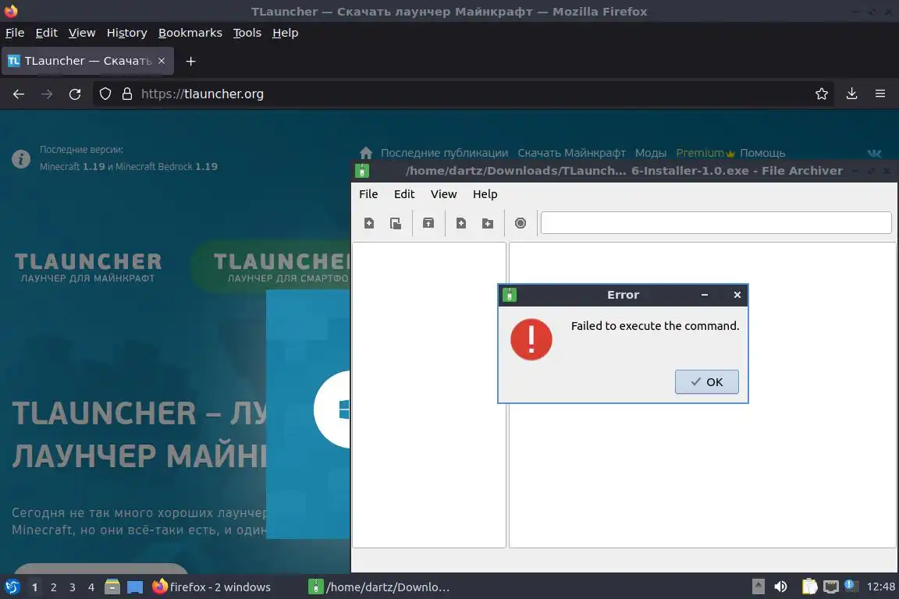This screenshot has width=899, height=599.
Task: Click New archive icon in archiver toolbar
Action: coord(369,223)
